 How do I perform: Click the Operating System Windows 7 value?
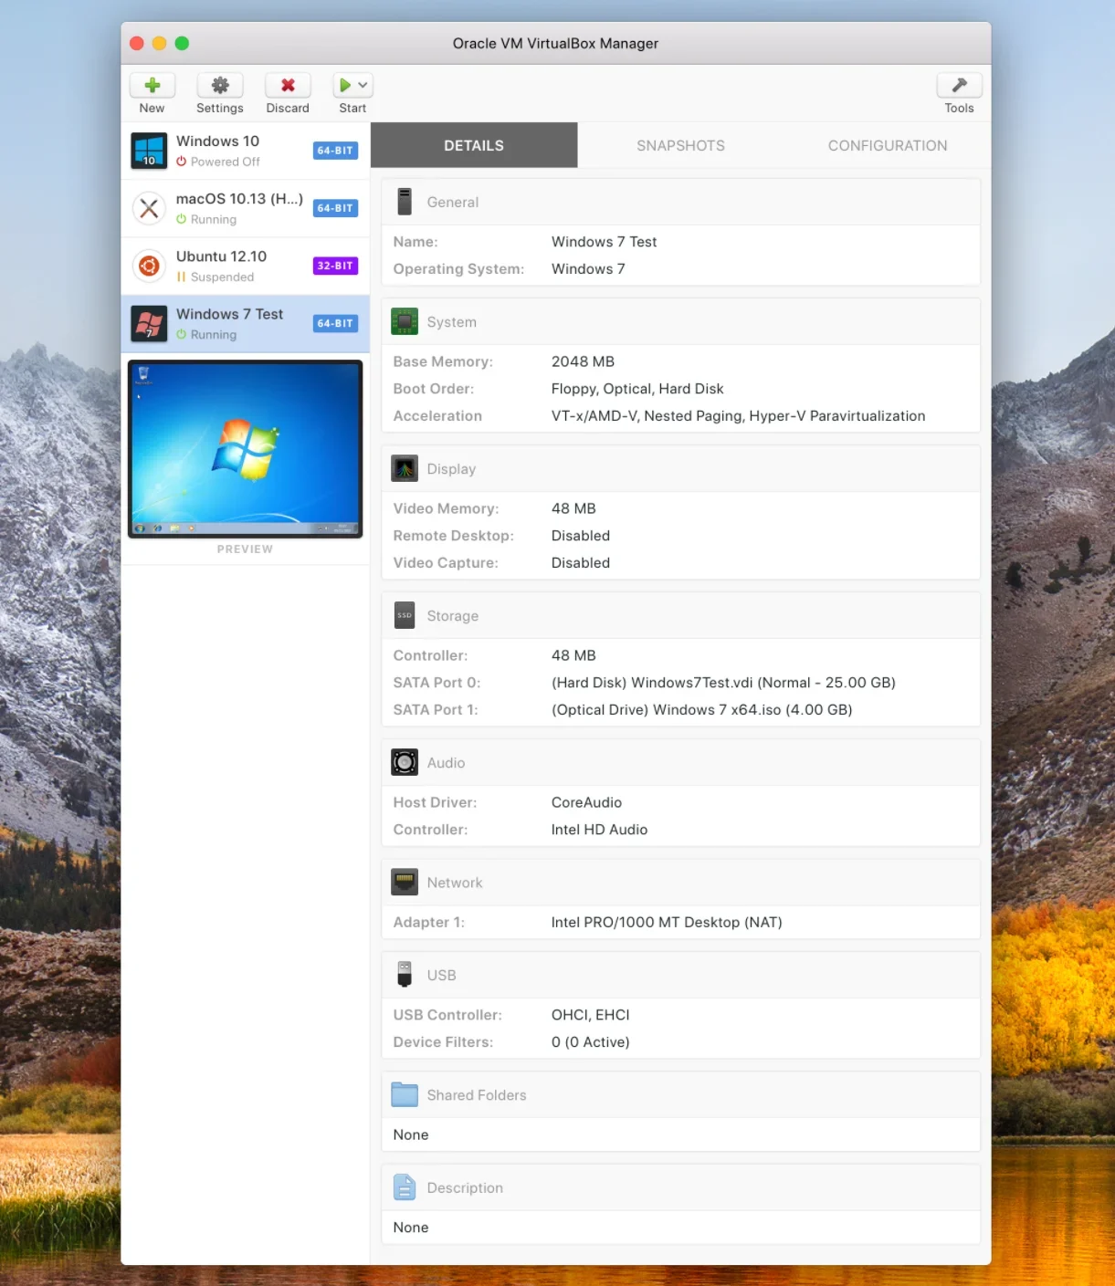point(588,269)
